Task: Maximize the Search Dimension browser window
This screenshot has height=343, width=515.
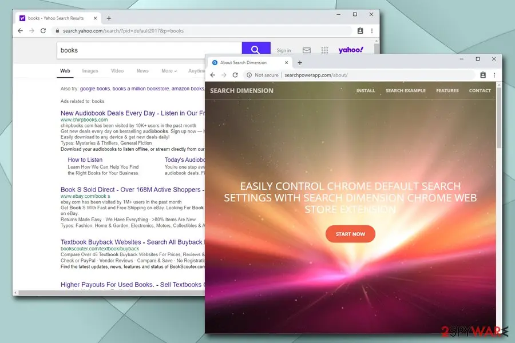Action: [478, 59]
